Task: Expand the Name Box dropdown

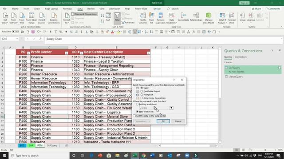Action: [17, 39]
